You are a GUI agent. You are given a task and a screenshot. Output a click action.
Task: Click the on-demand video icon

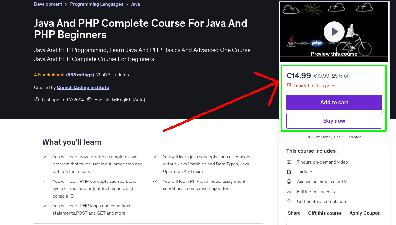[289, 162]
